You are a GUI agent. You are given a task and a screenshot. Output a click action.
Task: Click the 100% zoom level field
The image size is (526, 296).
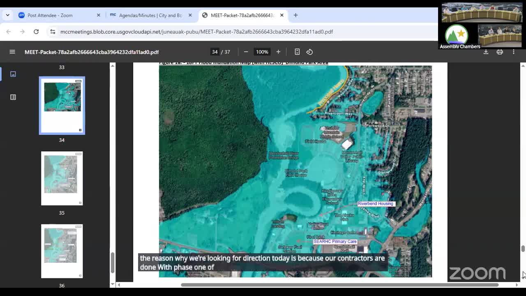[x=262, y=52]
